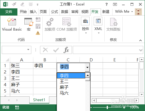
Task: Click sheet vertical scroll down arrow
Action: [x=142, y=95]
